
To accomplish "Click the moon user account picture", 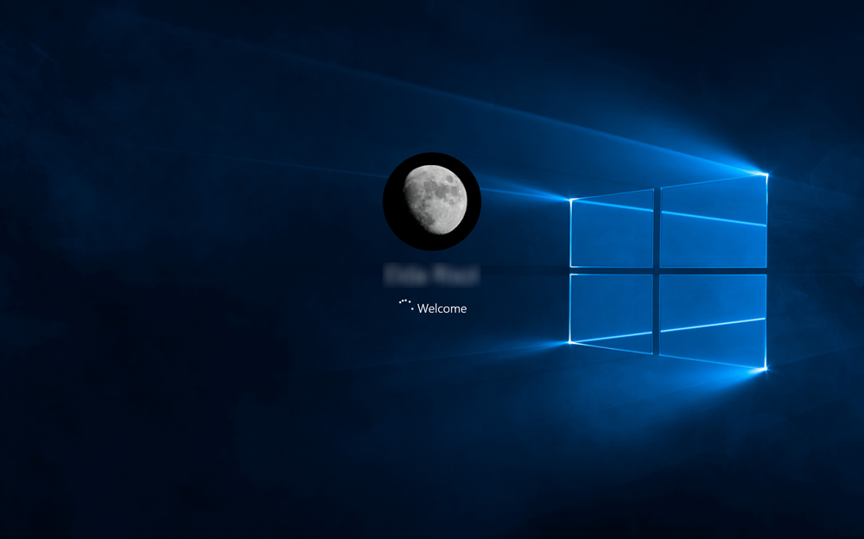I will click(x=432, y=202).
